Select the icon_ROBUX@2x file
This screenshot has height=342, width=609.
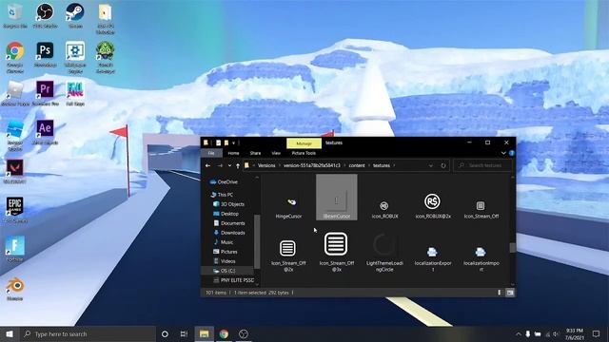pos(433,206)
